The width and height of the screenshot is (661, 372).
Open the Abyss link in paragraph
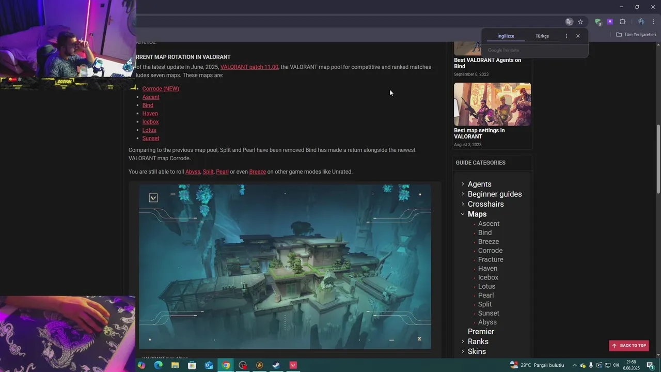click(x=193, y=172)
